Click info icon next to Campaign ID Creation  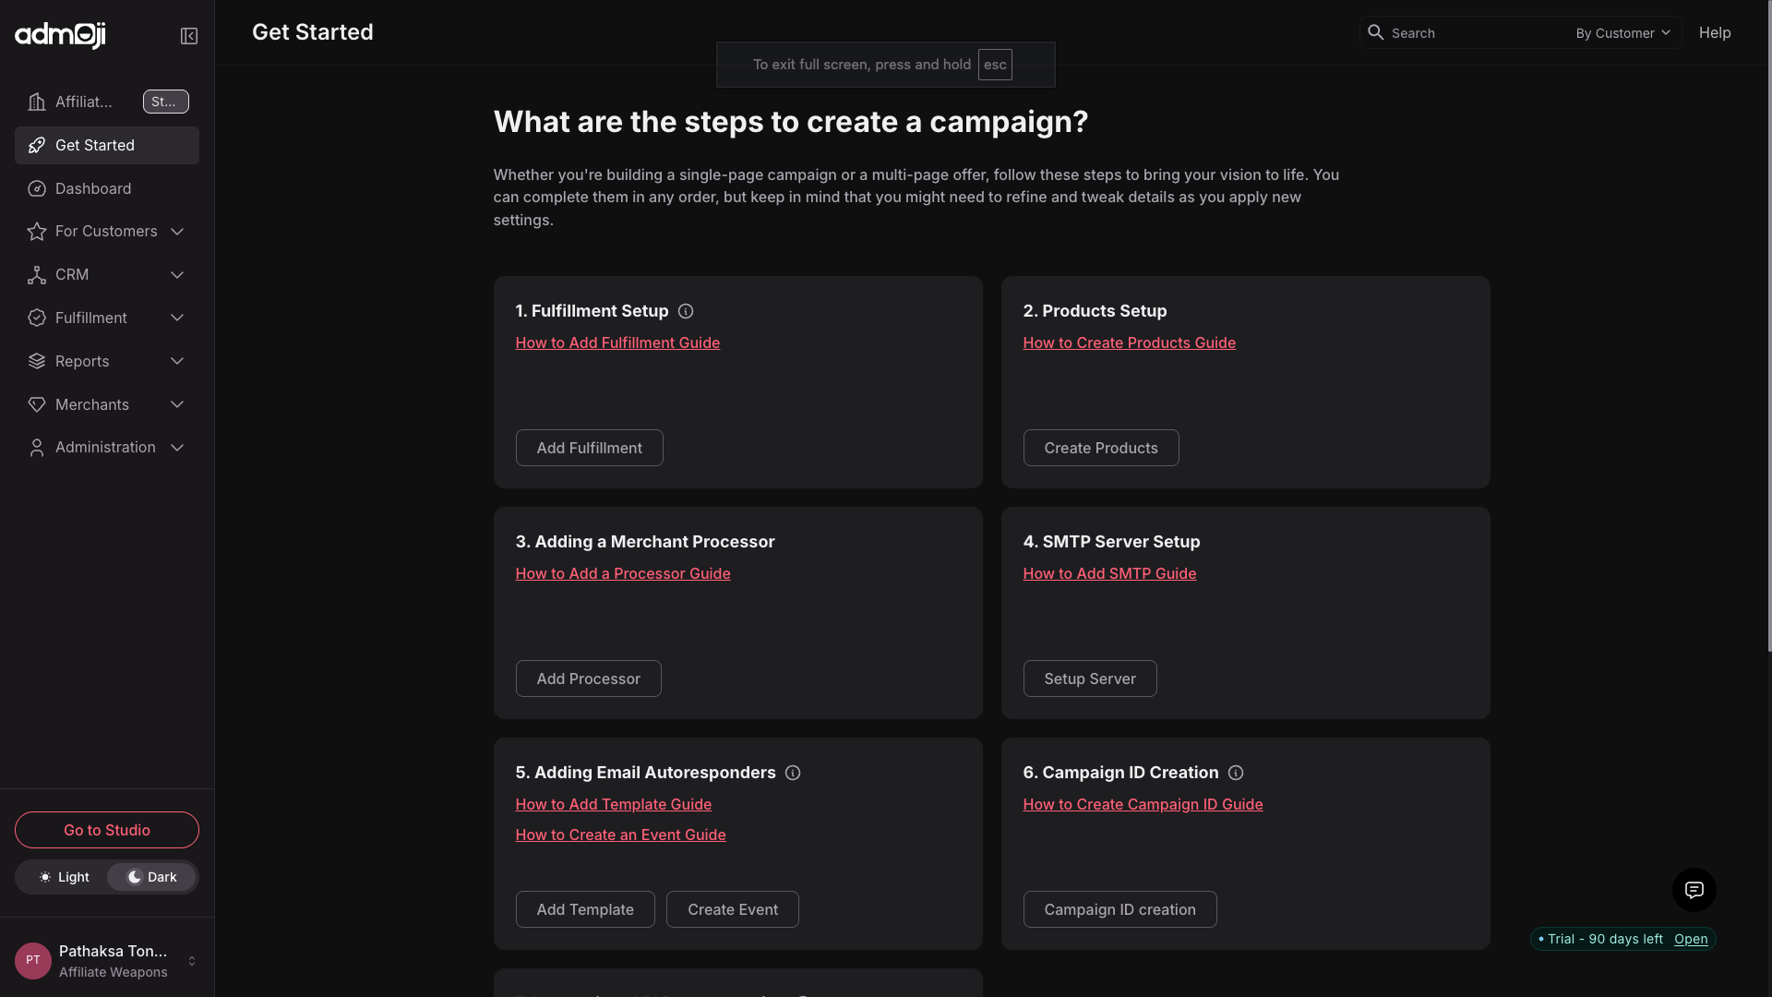point(1236,773)
